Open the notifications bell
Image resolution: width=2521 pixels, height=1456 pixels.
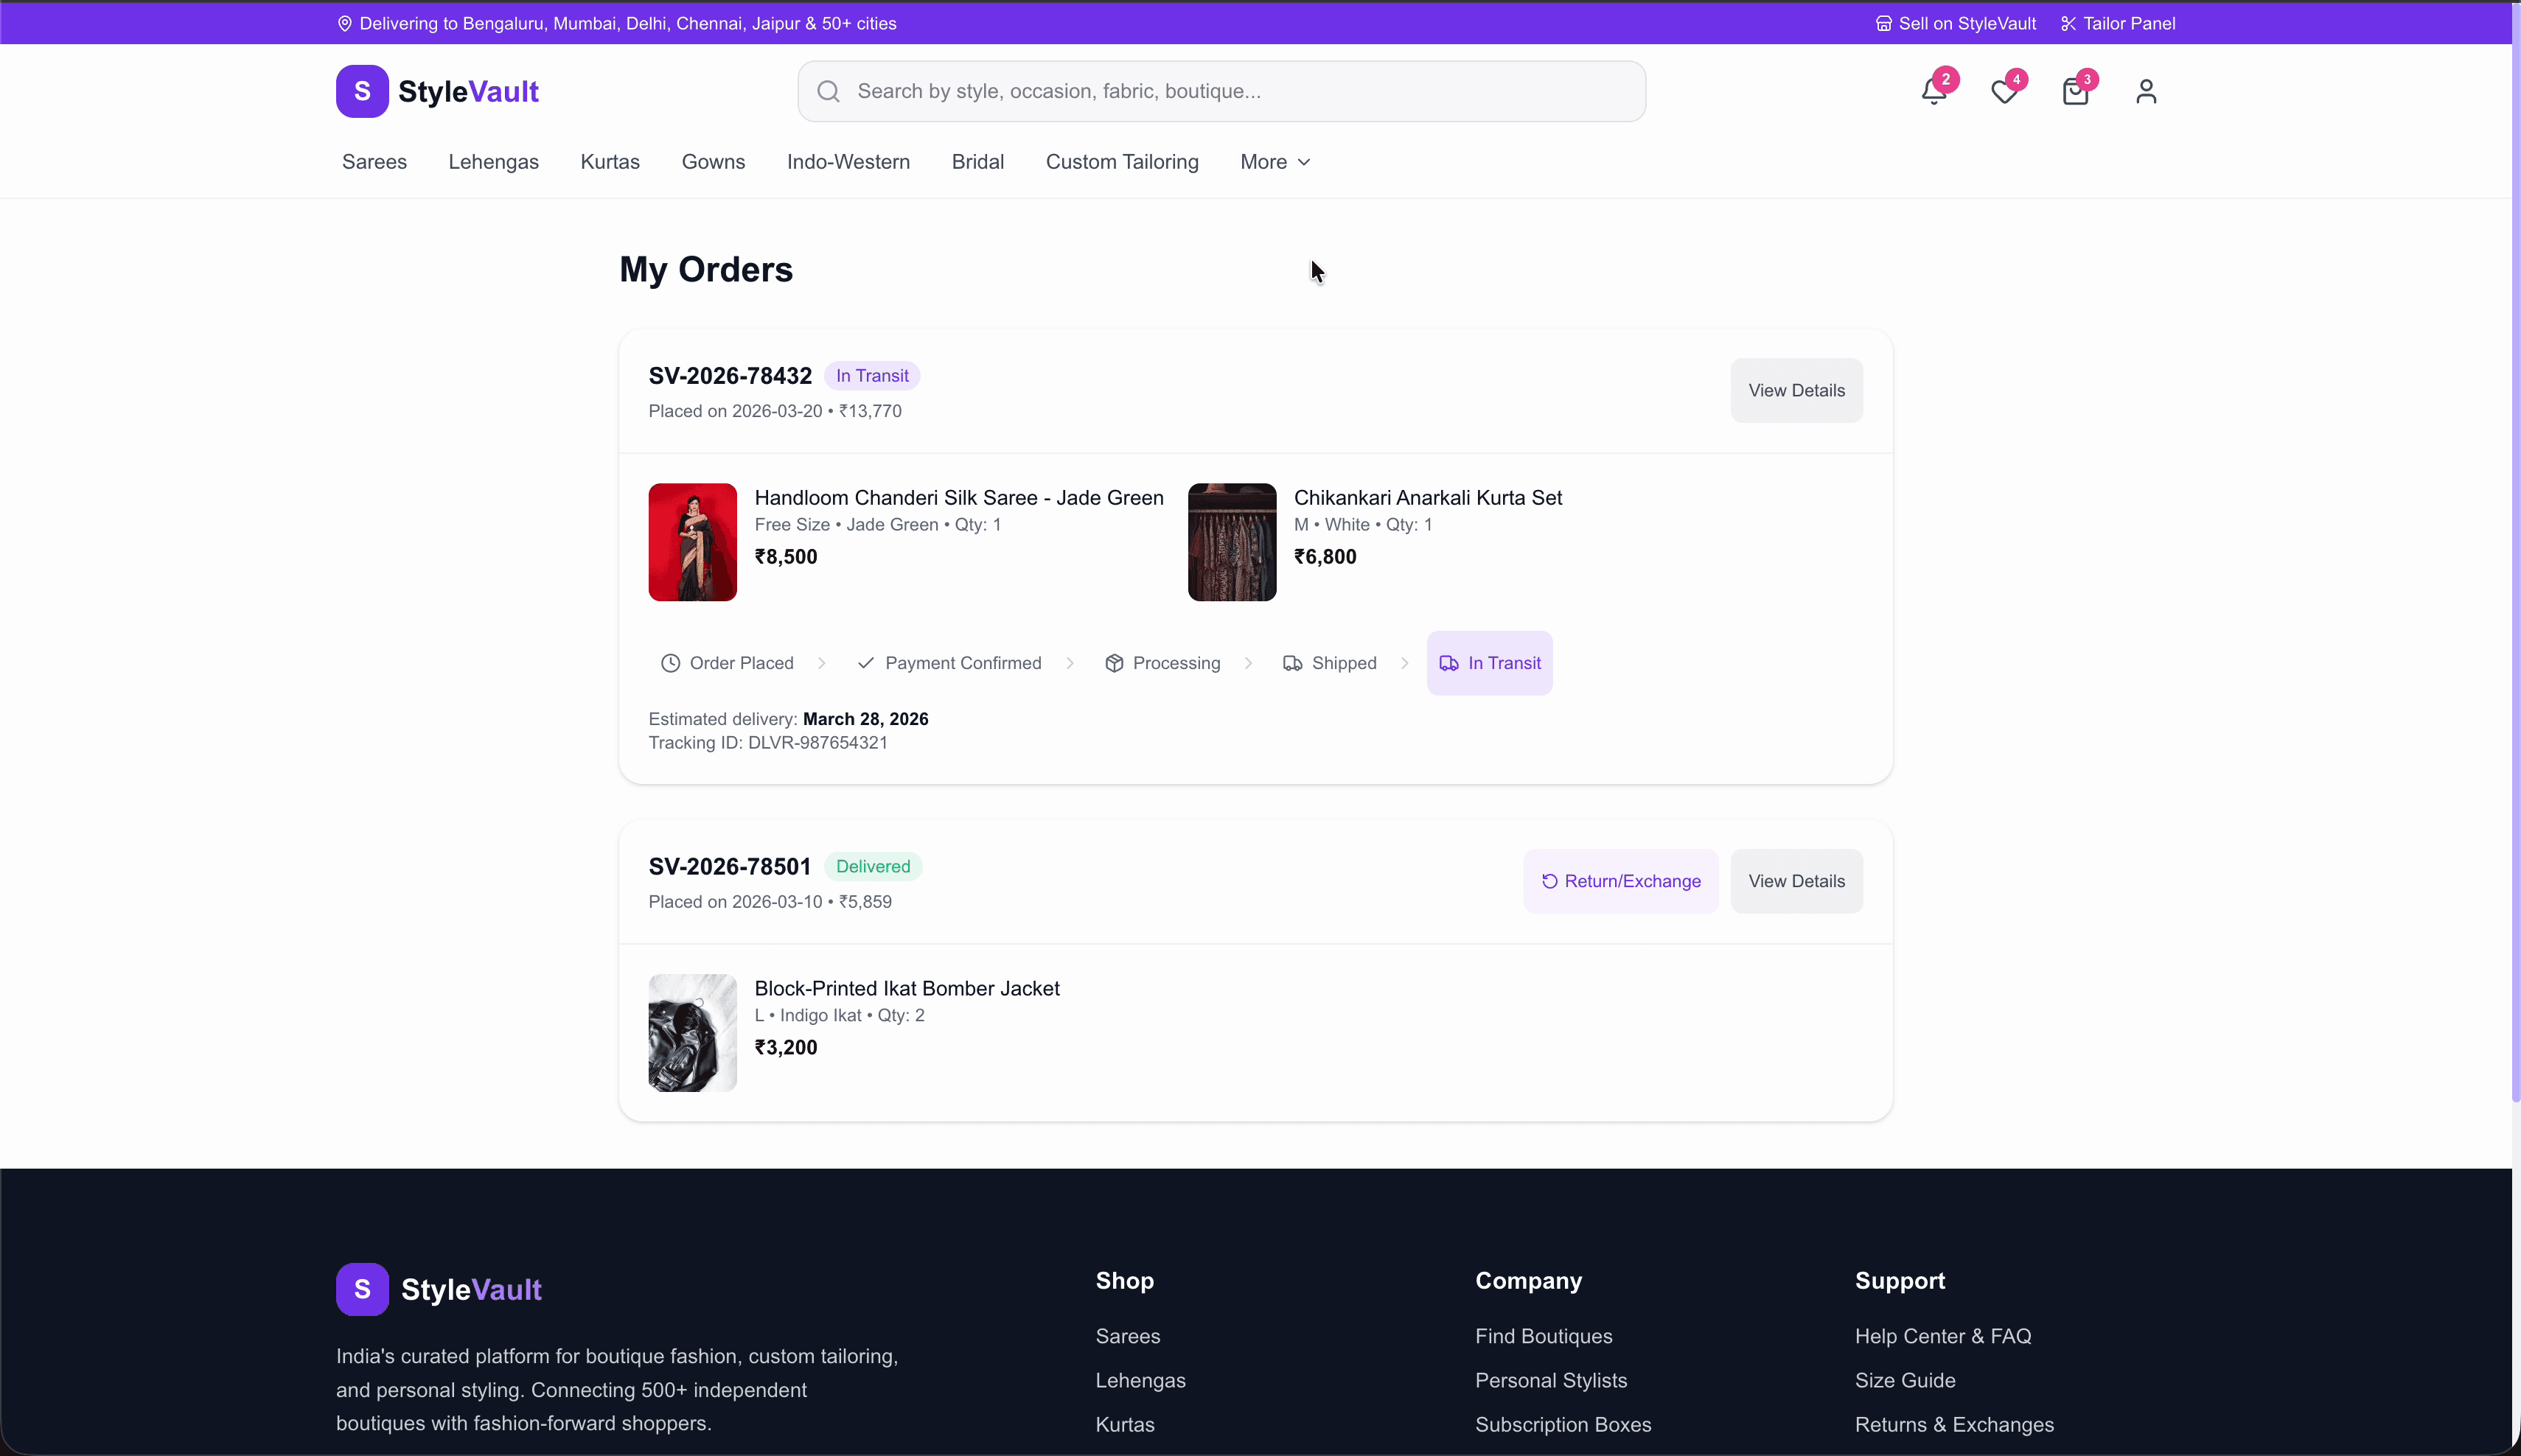pos(1933,92)
